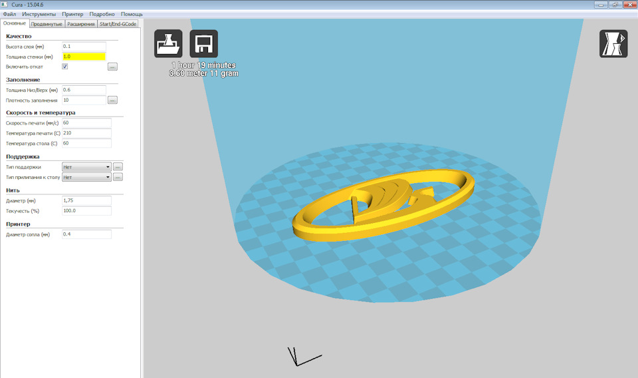Switch to the Start/End-GCode tab
Screen dimensions: 638x378
(118, 24)
